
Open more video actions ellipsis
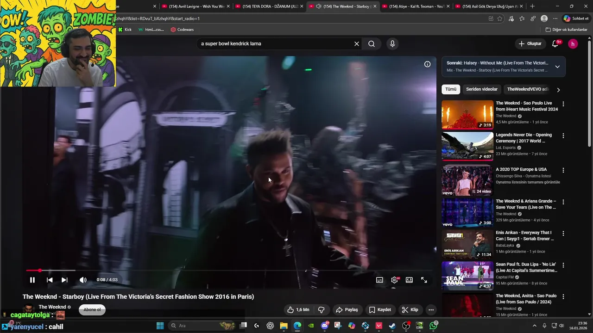[431, 310]
